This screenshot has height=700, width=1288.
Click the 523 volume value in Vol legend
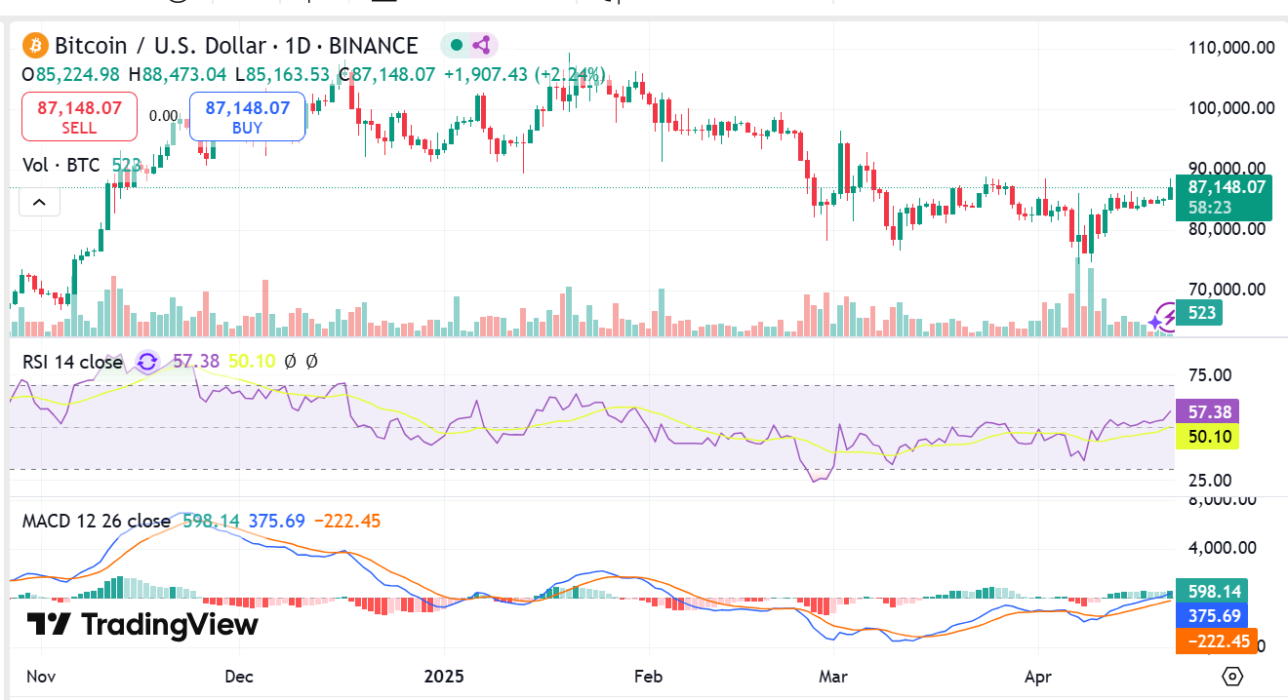pos(126,166)
